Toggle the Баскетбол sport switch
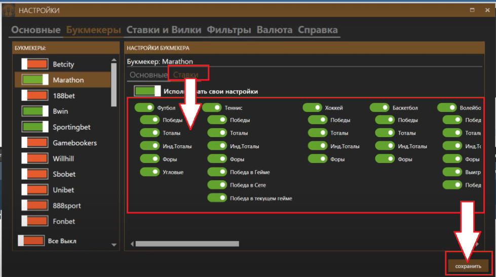Viewport: 496px width, 277px height. coord(379,107)
